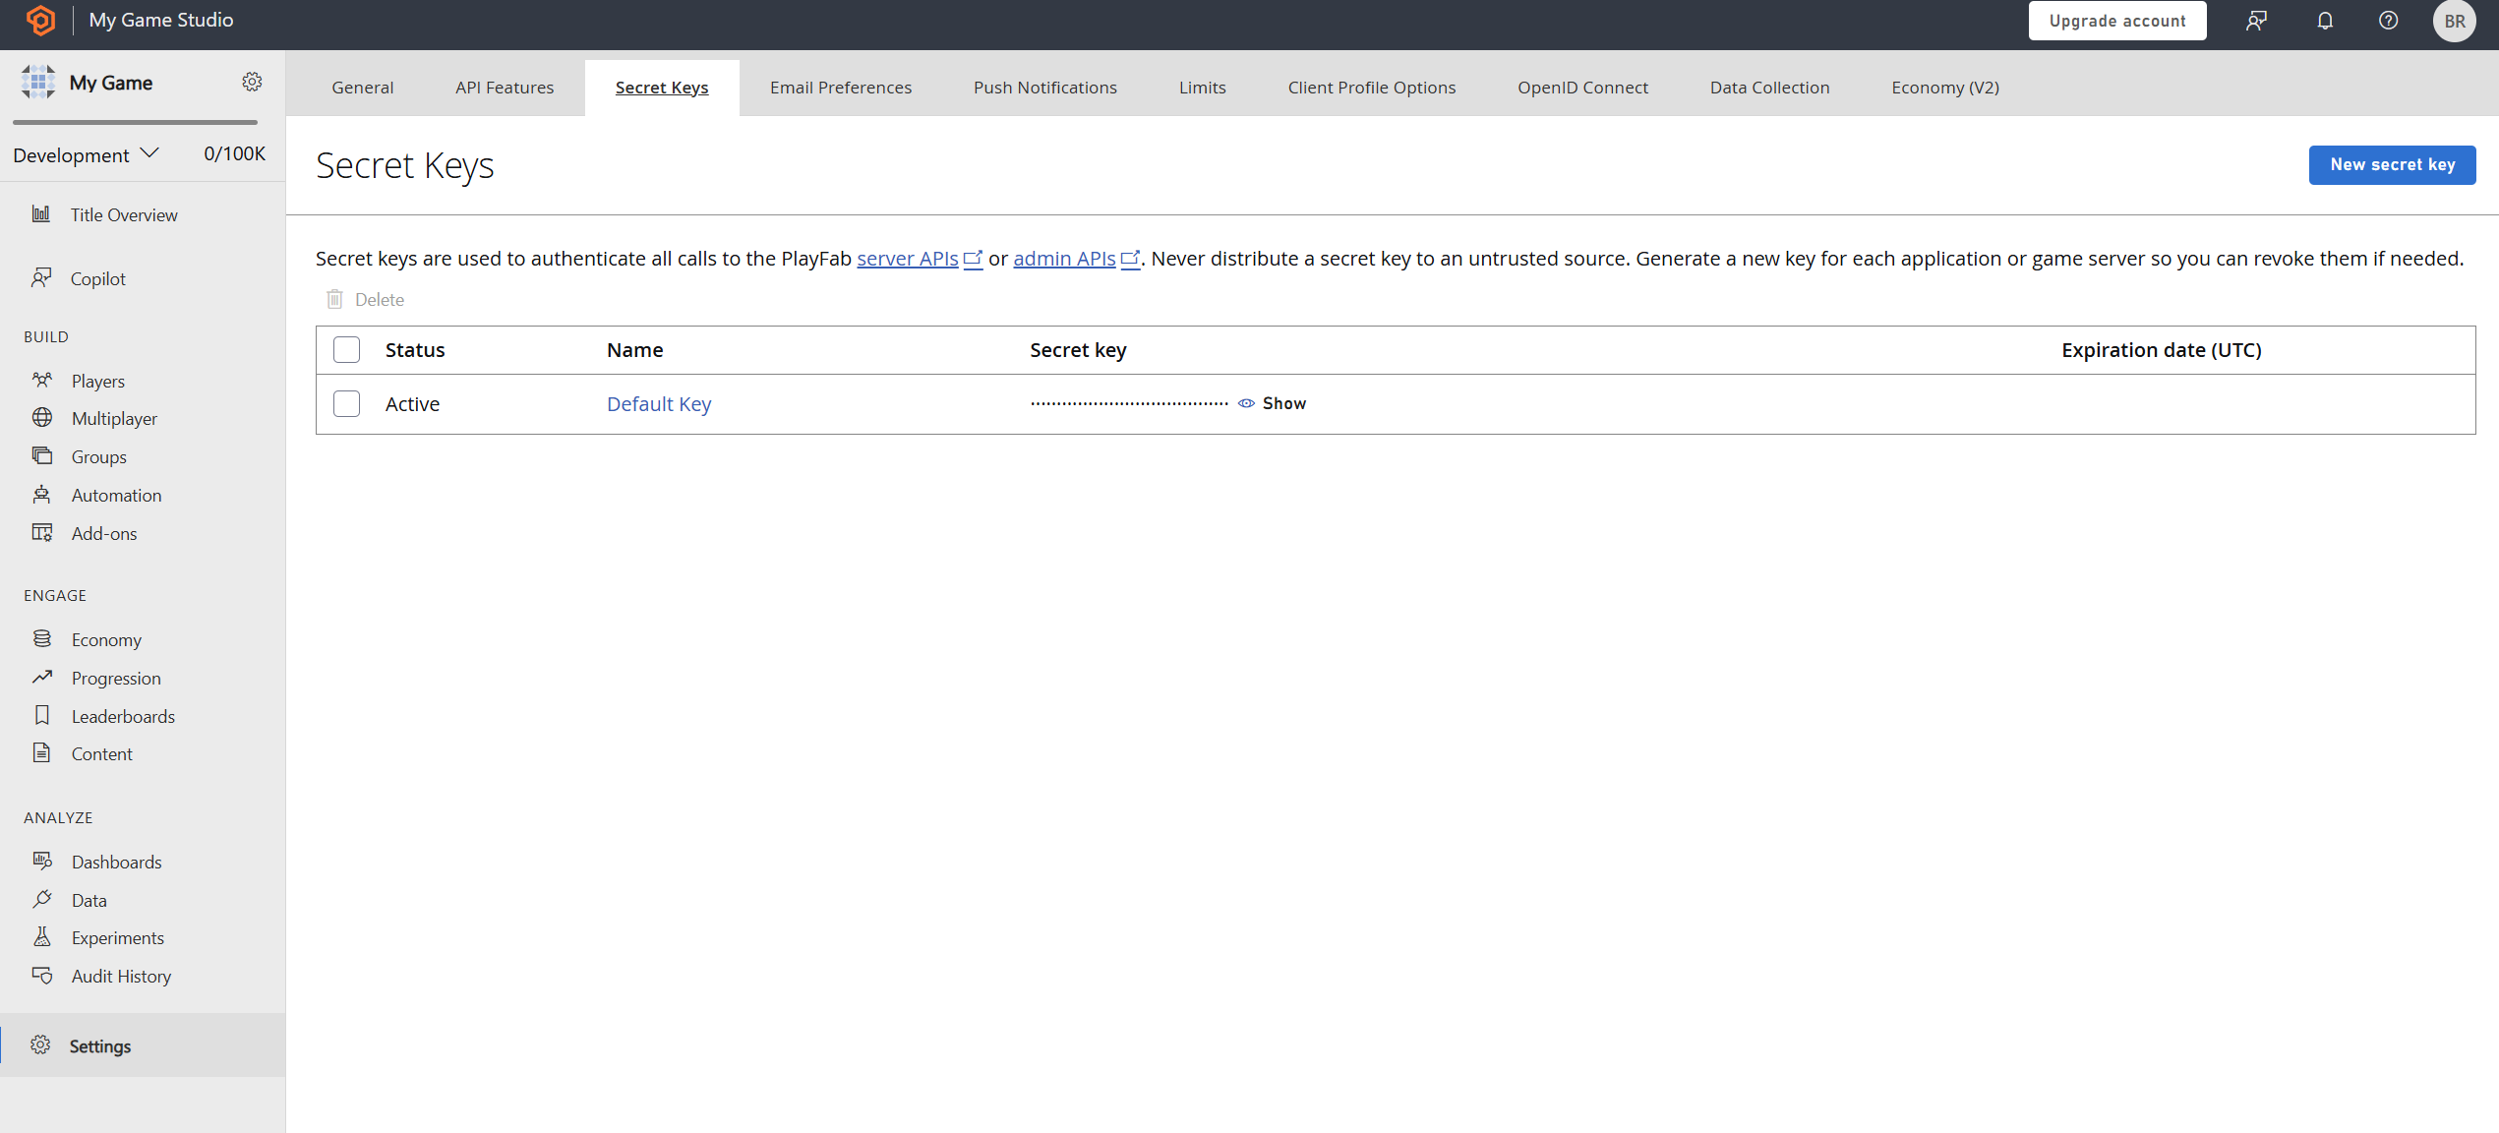The width and height of the screenshot is (2499, 1133).
Task: Open Dashboards under Analyze section
Action: [116, 861]
